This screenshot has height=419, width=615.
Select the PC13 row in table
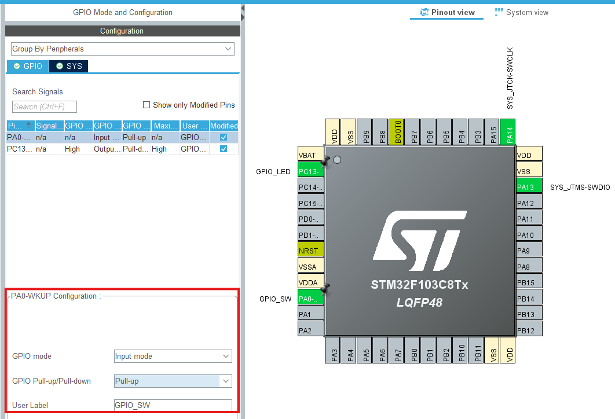coord(122,149)
